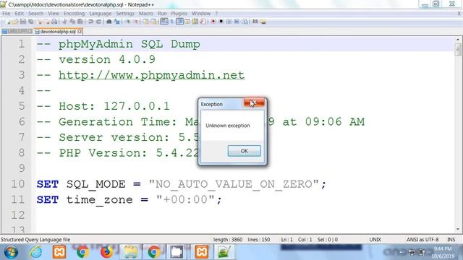Open Internet Explorer from the taskbar
This screenshot has width=463, height=260.
(x=35, y=252)
